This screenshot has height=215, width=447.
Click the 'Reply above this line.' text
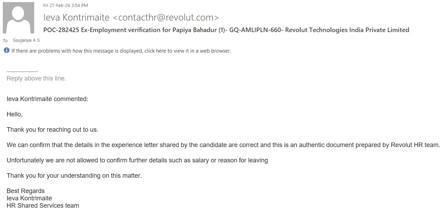pos(36,78)
